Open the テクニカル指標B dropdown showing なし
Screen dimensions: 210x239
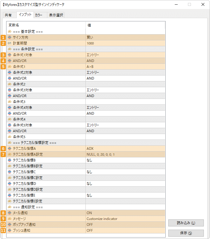coord(125,160)
